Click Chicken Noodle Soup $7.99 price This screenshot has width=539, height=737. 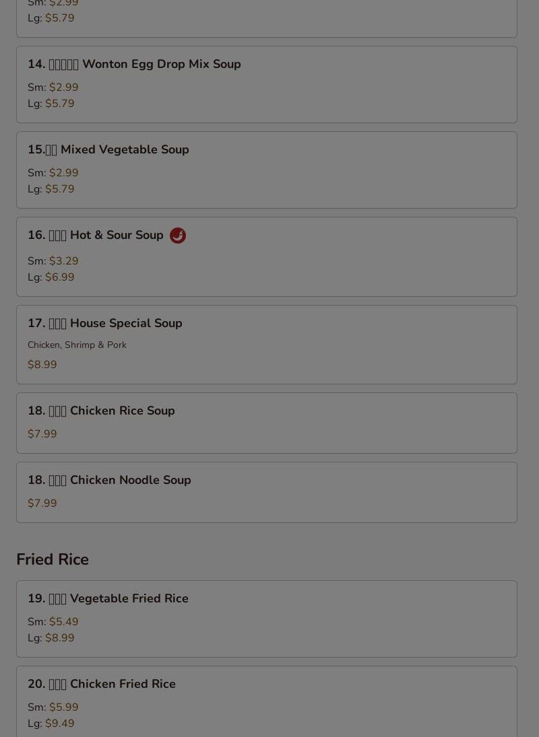[42, 503]
